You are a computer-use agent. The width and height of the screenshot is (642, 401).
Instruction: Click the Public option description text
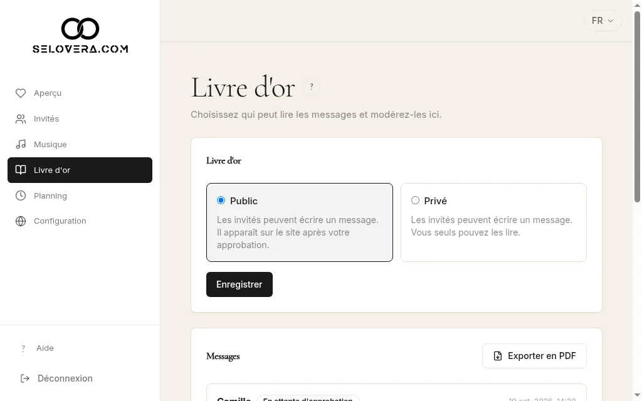click(298, 232)
